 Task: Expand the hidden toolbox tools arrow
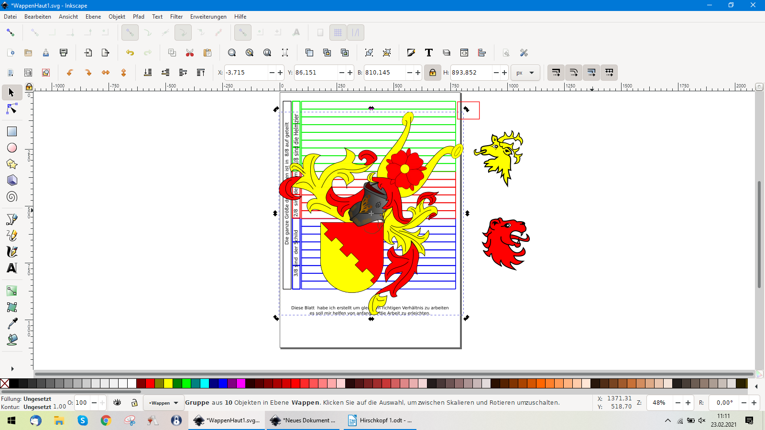pyautogui.click(x=12, y=369)
